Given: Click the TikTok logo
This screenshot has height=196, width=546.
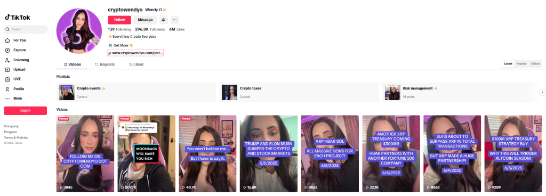Looking at the screenshot, I should click(18, 18).
